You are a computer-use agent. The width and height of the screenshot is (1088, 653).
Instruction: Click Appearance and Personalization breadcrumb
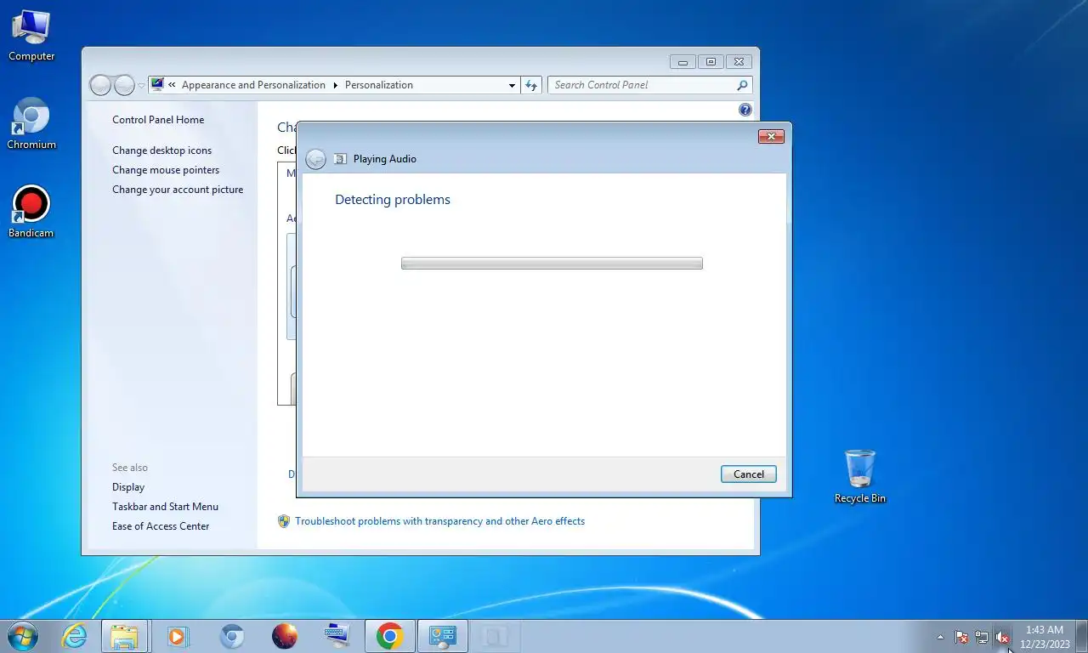click(253, 85)
